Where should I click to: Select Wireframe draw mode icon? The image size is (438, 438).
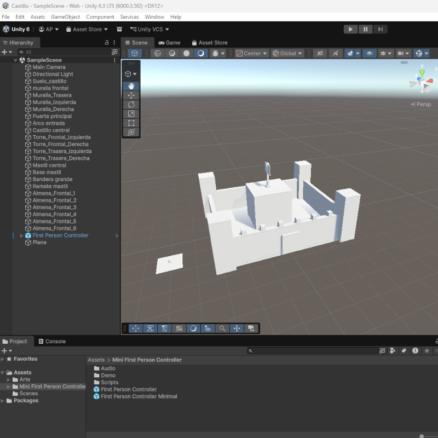click(158, 53)
